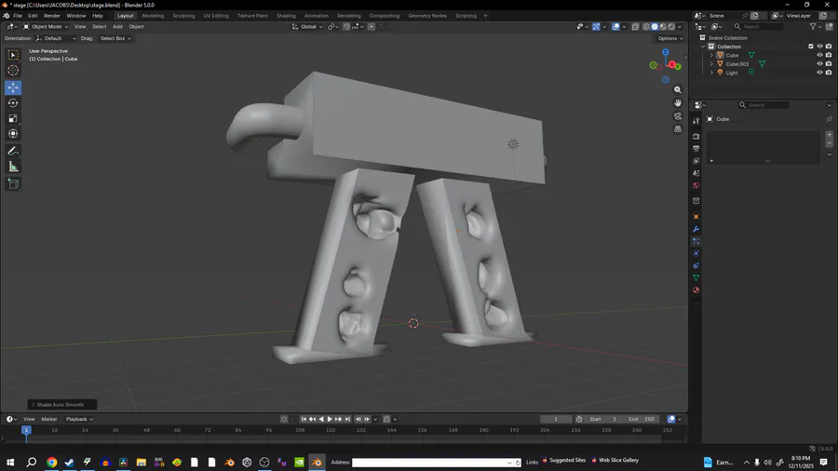
Task: Open the Output properties tab
Action: 696,149
